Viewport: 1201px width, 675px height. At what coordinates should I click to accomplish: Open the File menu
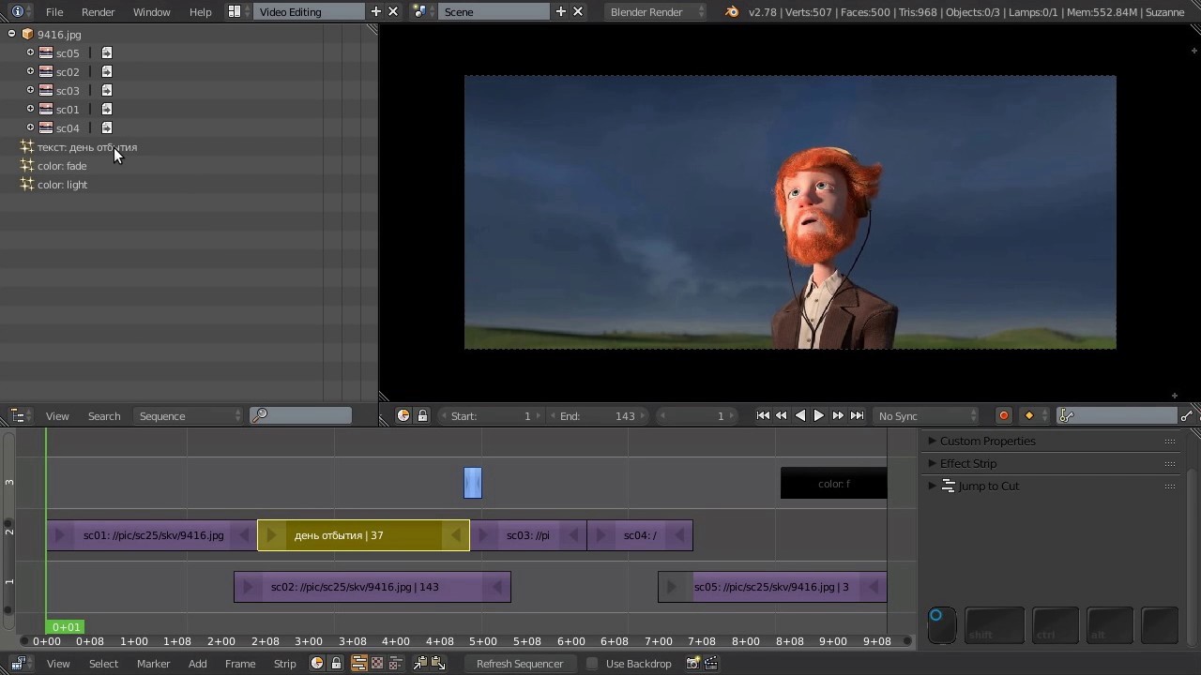click(54, 12)
